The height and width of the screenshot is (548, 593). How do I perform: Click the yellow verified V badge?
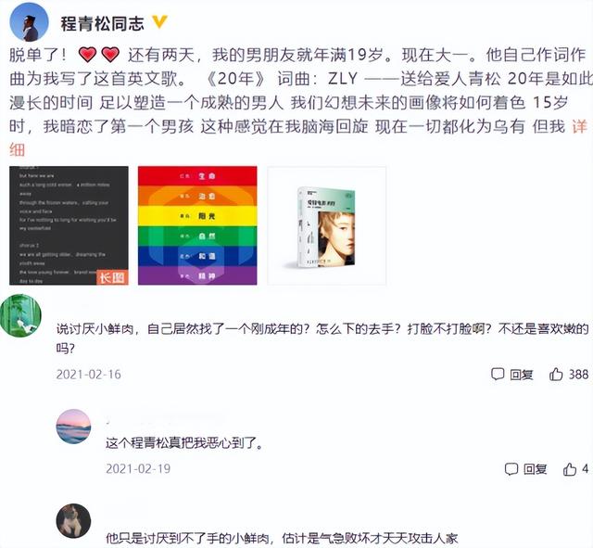click(x=159, y=22)
